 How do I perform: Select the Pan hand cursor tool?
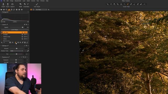pyautogui.click(x=111, y=4)
